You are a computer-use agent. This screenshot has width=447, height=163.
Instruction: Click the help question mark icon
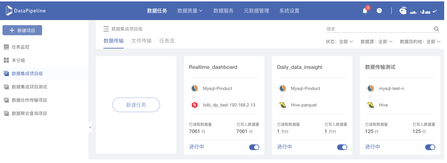pos(379,11)
